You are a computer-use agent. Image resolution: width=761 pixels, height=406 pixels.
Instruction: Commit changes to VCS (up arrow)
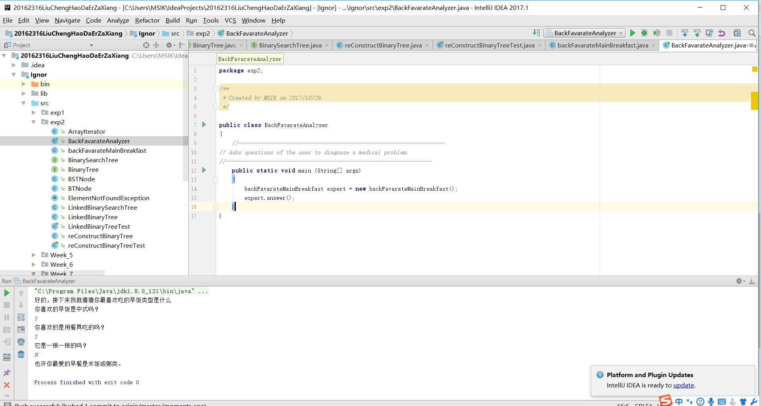pyautogui.click(x=697, y=33)
